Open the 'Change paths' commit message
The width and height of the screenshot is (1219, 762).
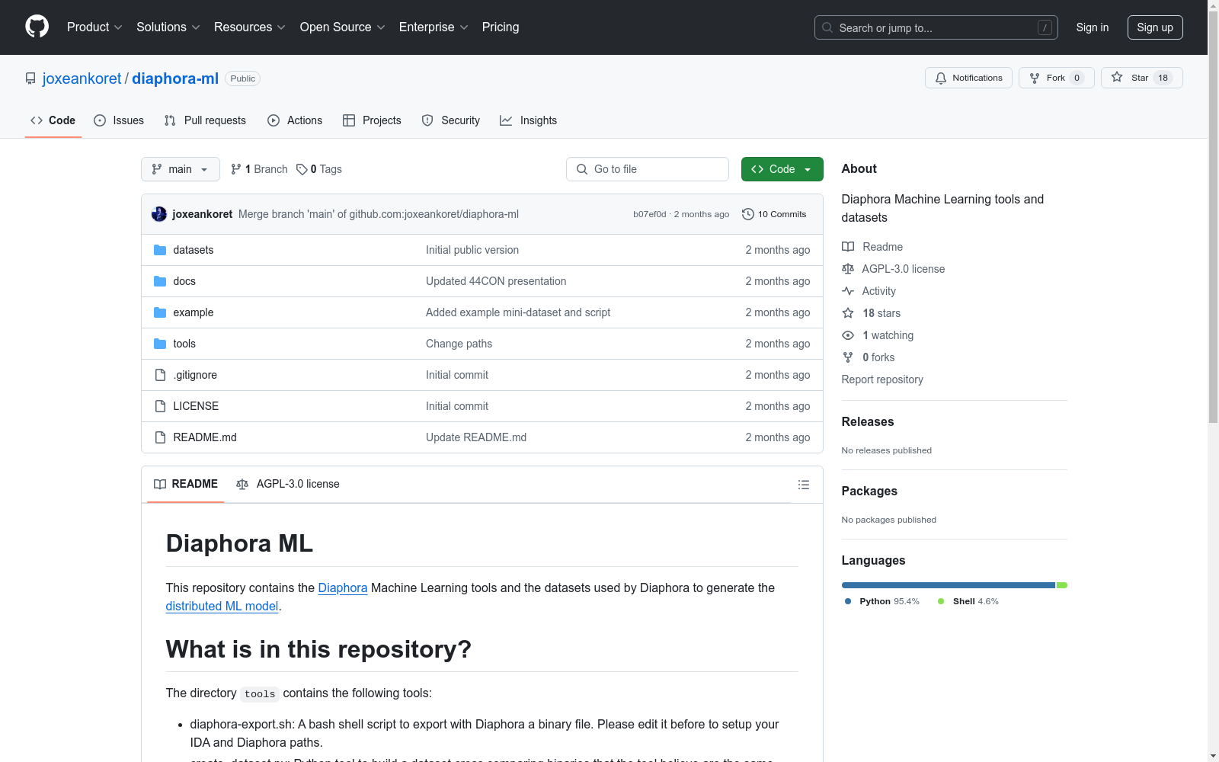click(x=459, y=344)
